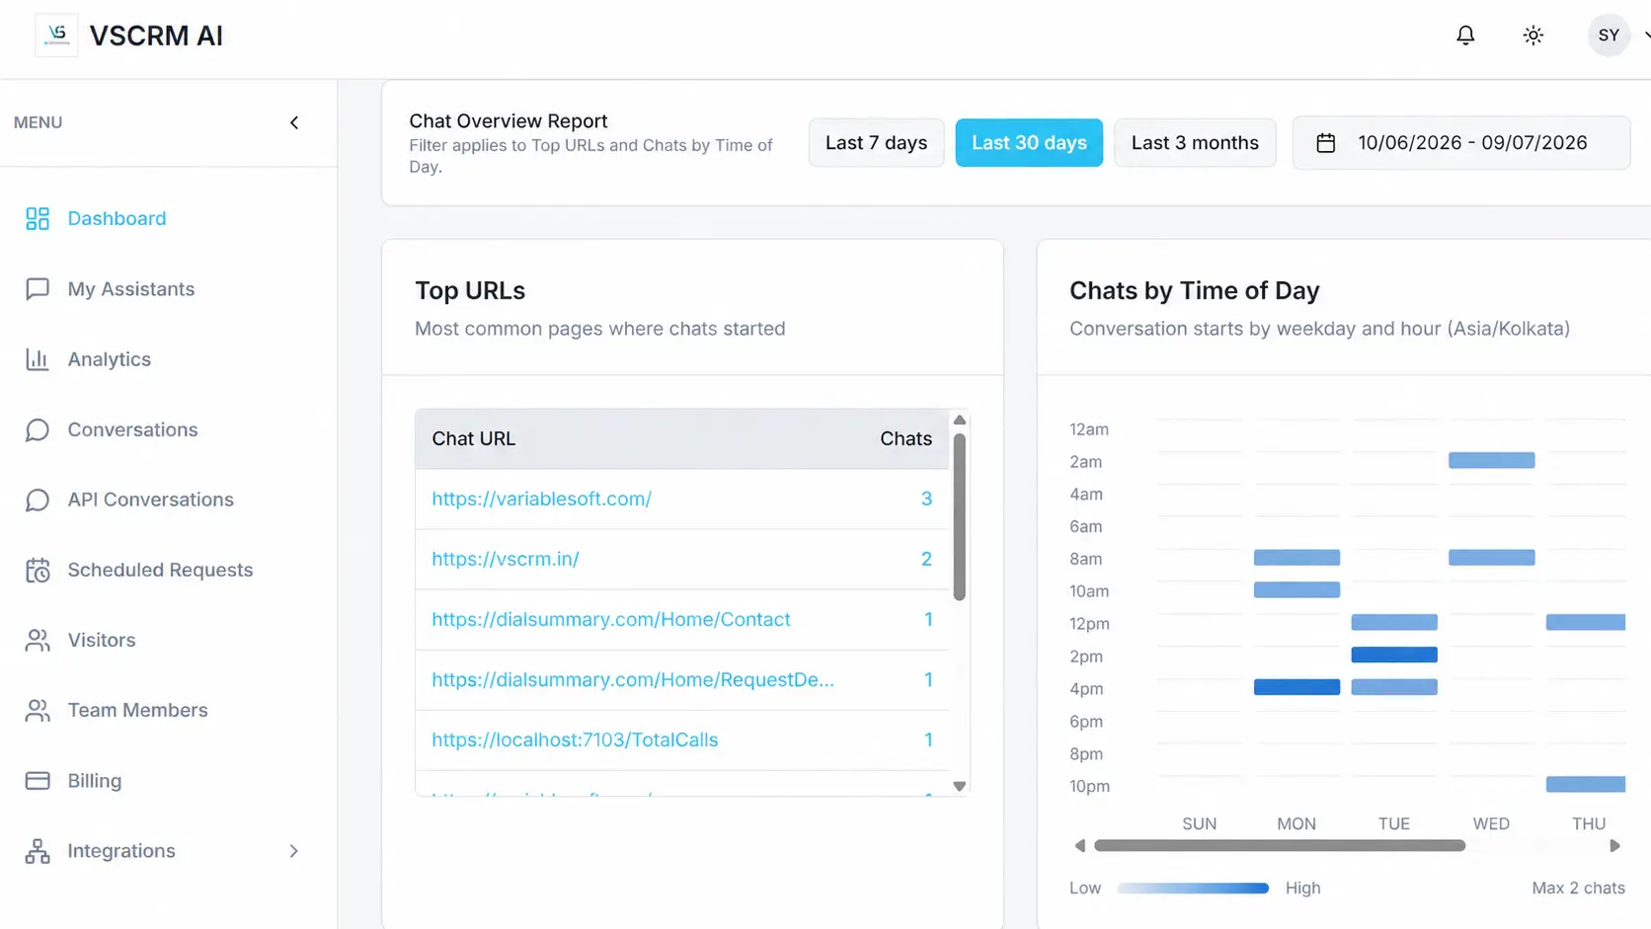Screen dimensions: 1651x929
Task: Open the notifications bell
Action: [x=1465, y=36]
